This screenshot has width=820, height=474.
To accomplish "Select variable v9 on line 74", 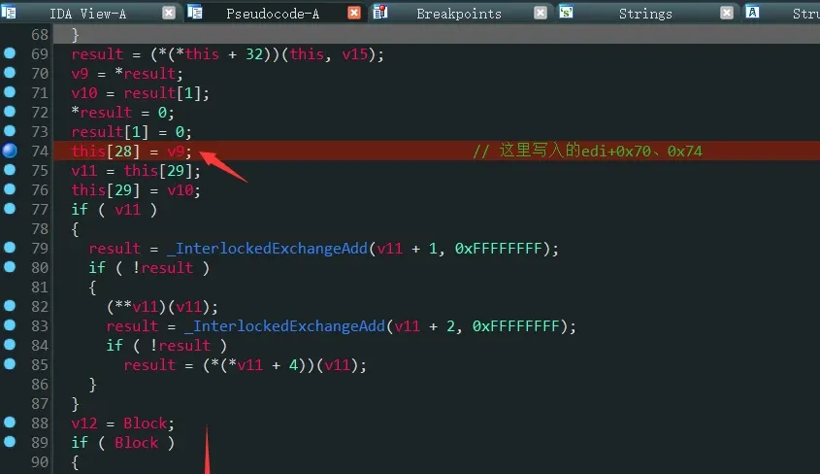I will point(176,152).
